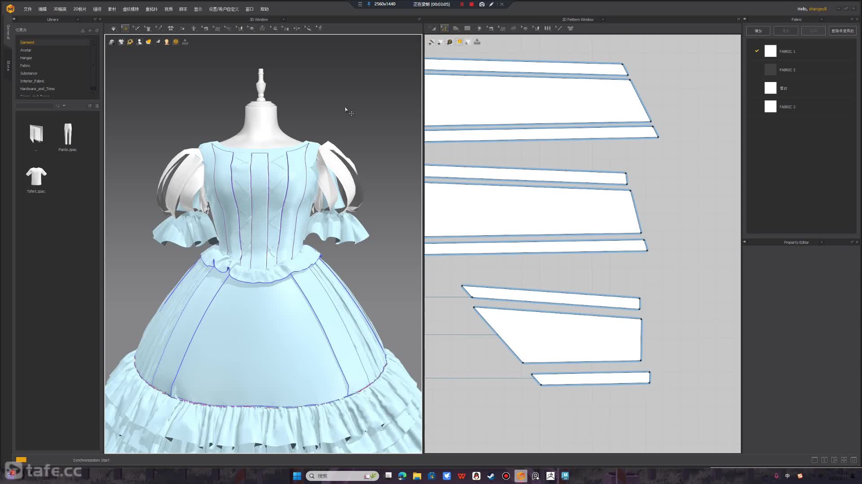Click the 删除未使用的 button in Fabric panel

[x=842, y=30]
